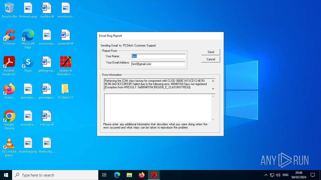Select kidsour.rtf desktop document
The width and height of the screenshot is (321, 180).
[47, 118]
